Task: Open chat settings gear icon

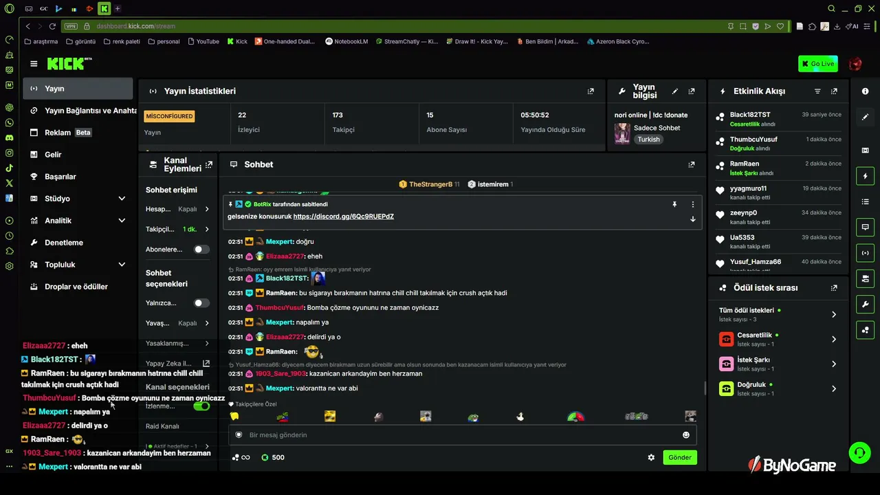Action: [651, 458]
